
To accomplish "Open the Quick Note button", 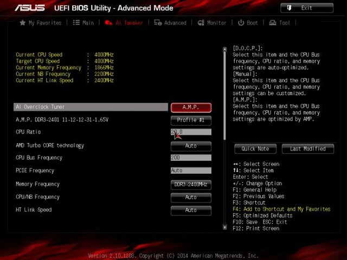I will 255,148.
